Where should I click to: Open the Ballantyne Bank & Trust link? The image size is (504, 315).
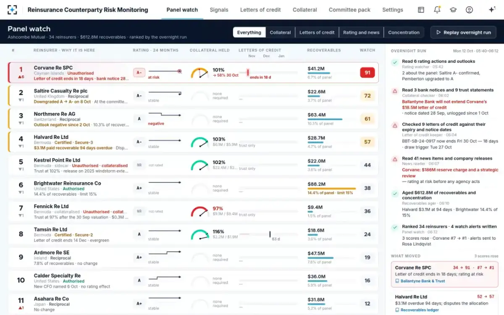423,281
